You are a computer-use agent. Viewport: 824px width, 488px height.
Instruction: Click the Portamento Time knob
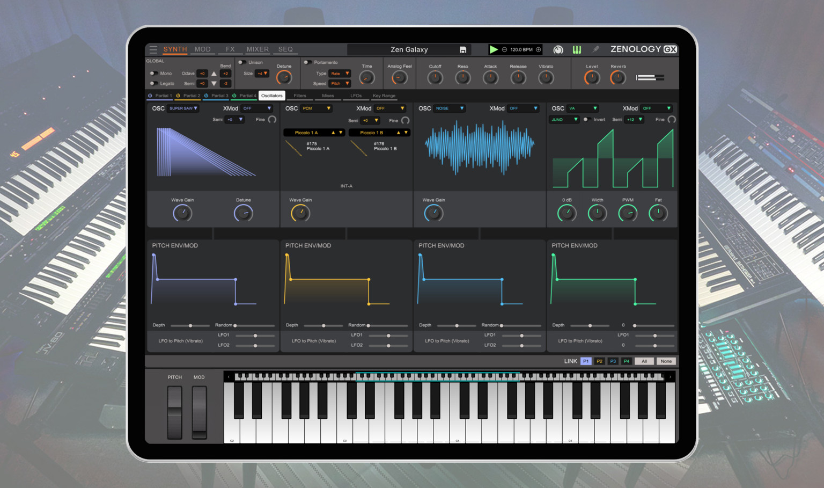click(x=367, y=77)
